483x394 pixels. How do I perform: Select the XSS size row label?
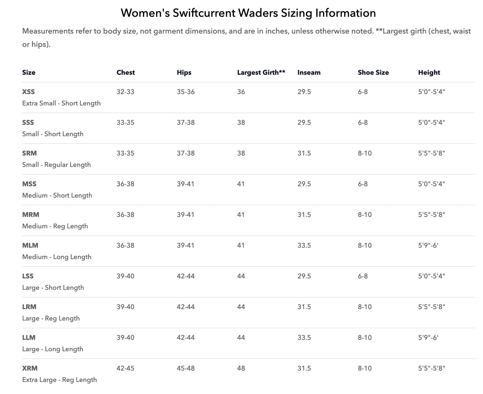(x=29, y=92)
